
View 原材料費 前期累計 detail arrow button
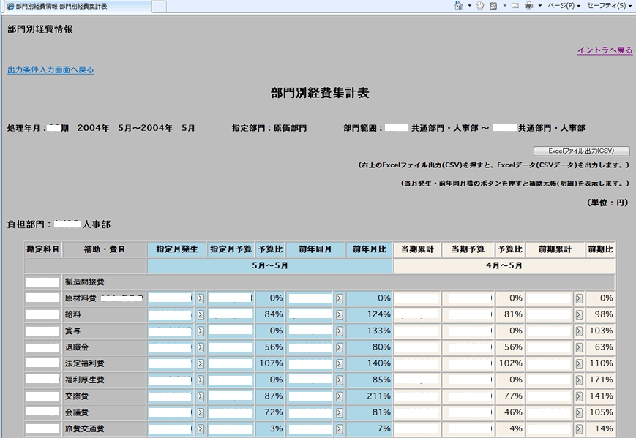coord(579,298)
